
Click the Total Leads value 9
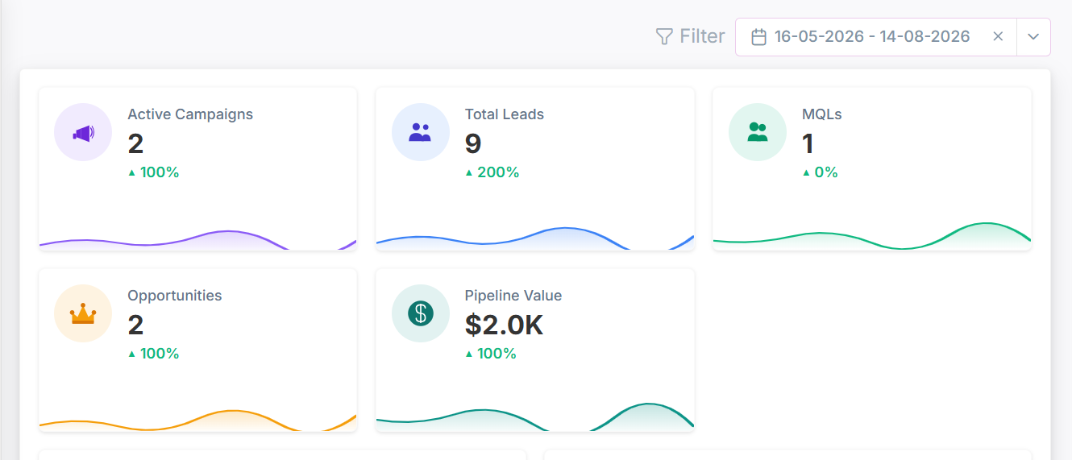point(473,143)
